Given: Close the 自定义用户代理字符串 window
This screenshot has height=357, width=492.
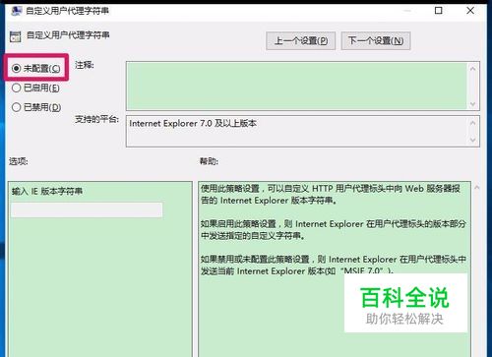Looking at the screenshot, I should coord(470,11).
